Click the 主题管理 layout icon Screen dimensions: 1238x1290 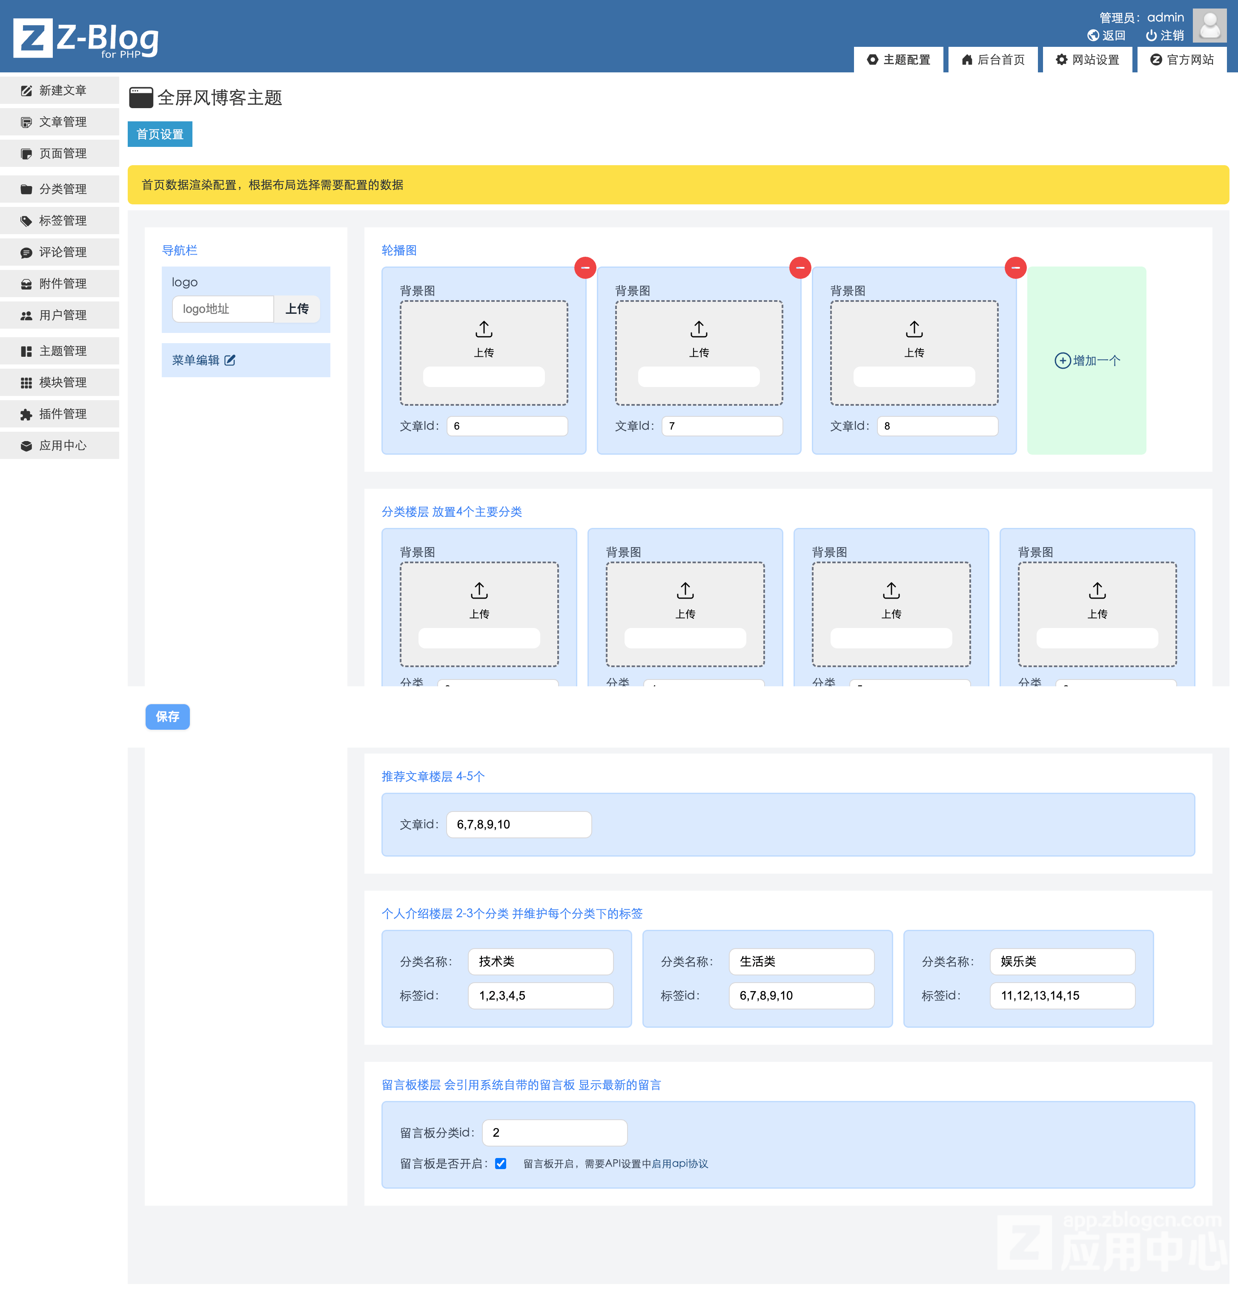[26, 352]
